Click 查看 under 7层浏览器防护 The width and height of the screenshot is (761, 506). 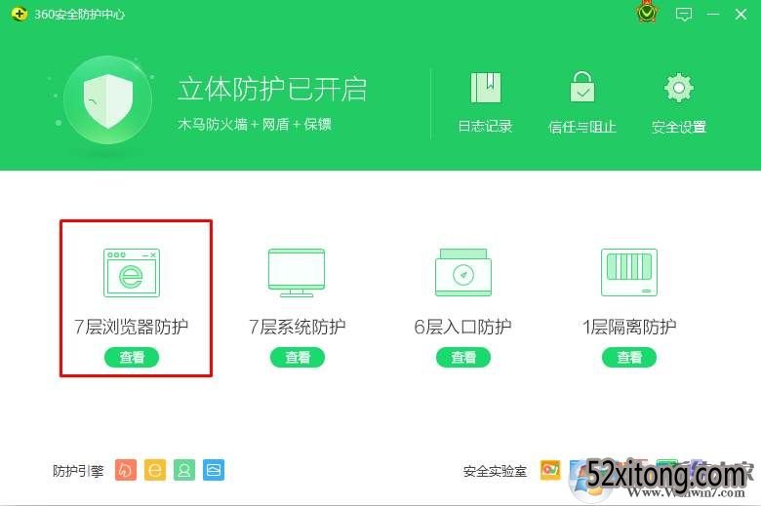click(x=132, y=358)
